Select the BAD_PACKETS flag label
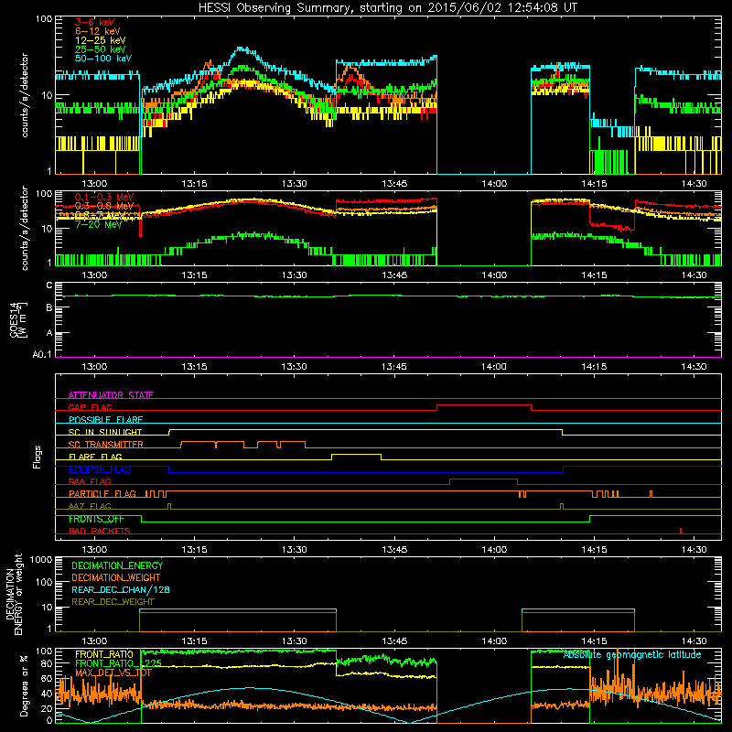This screenshot has height=732, width=732. [x=100, y=531]
